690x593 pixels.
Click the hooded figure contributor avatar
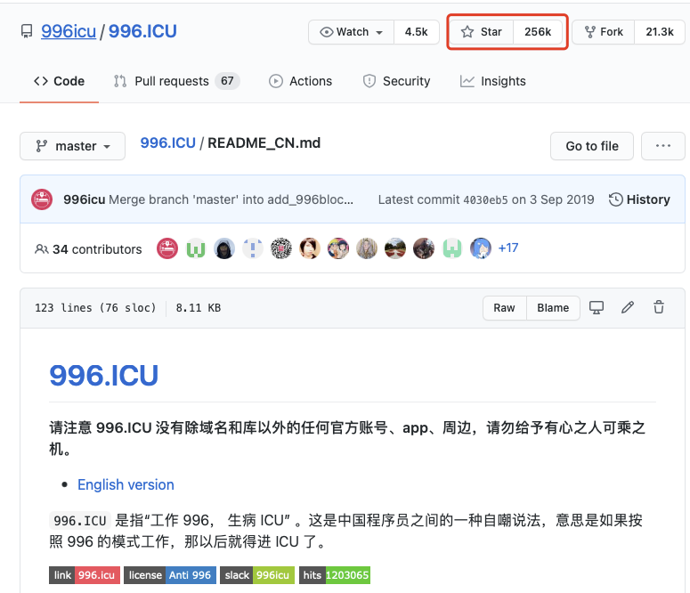click(224, 248)
